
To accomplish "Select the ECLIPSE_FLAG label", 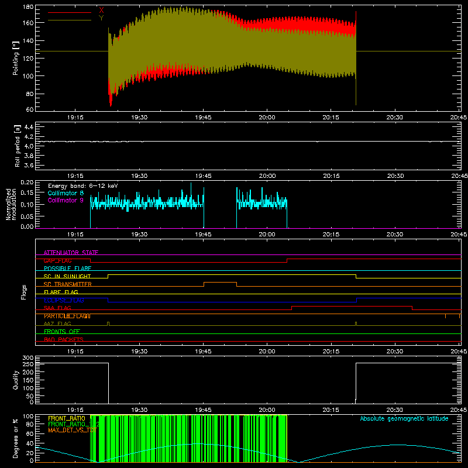I will tap(64, 300).
